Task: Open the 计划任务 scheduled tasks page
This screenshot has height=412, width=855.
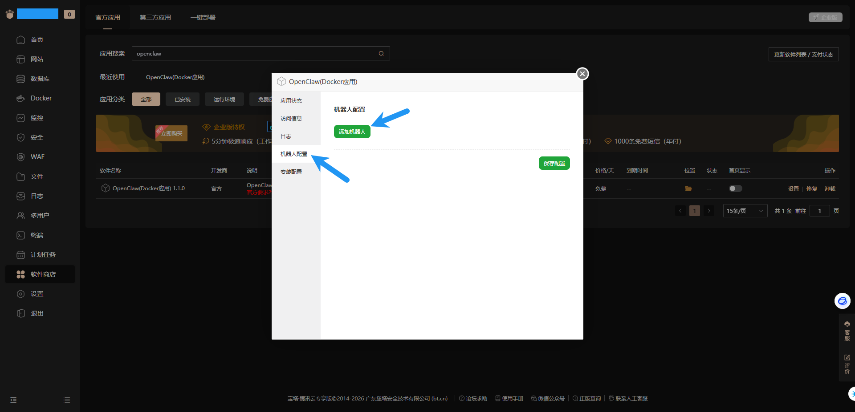Action: pos(43,255)
